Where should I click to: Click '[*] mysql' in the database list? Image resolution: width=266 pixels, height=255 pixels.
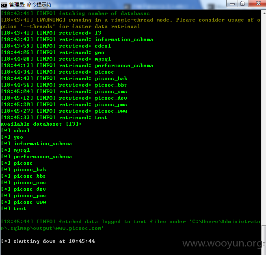tap(15, 150)
